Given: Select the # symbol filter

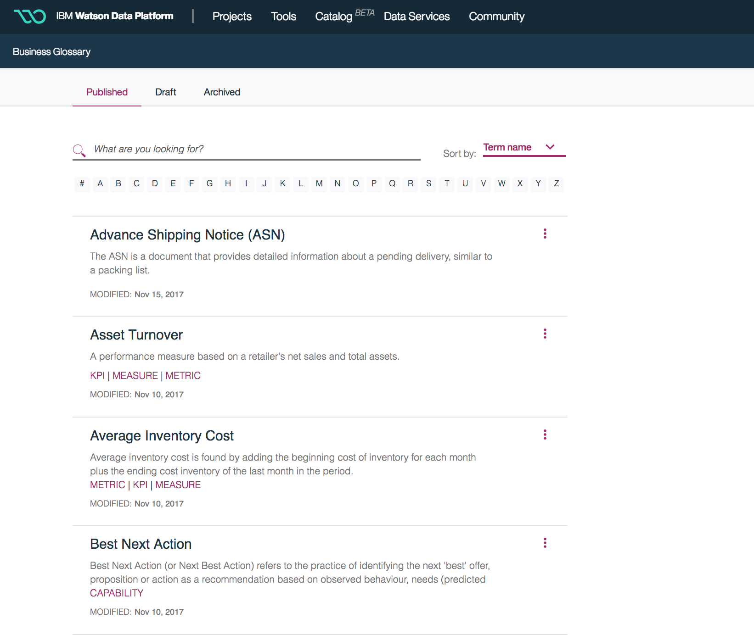Looking at the screenshot, I should 82,184.
